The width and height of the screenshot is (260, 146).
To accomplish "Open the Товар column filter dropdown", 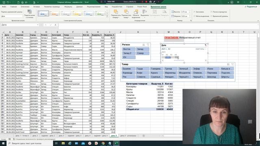I will (x=81, y=35).
